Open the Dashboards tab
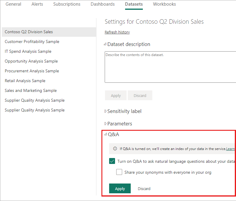 tap(103, 4)
